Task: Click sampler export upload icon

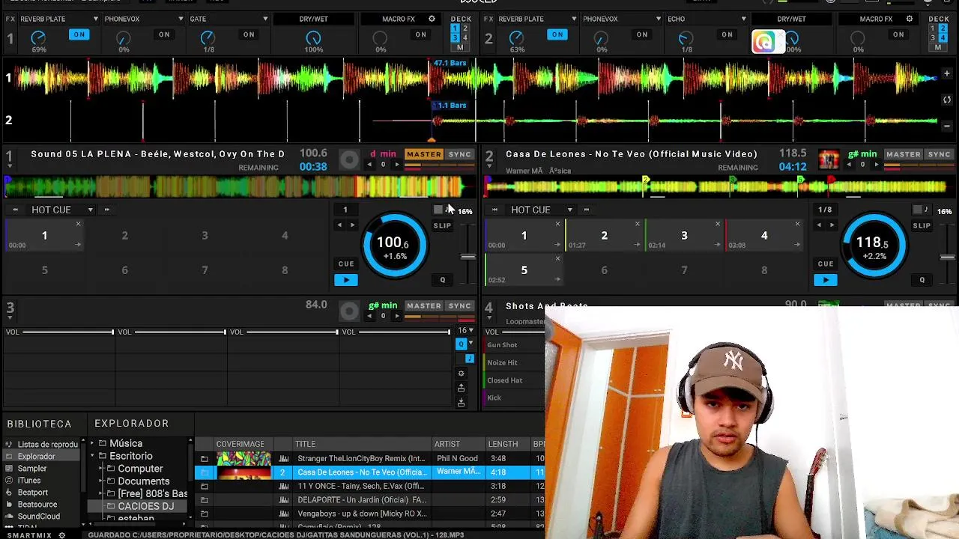Action: [x=461, y=387]
